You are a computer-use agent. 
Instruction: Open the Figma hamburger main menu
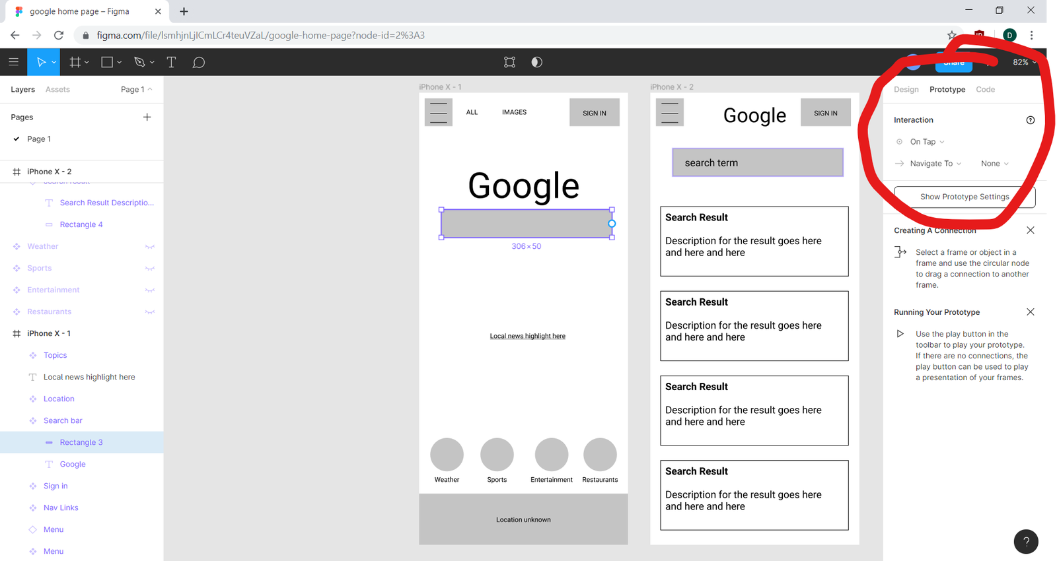13,62
